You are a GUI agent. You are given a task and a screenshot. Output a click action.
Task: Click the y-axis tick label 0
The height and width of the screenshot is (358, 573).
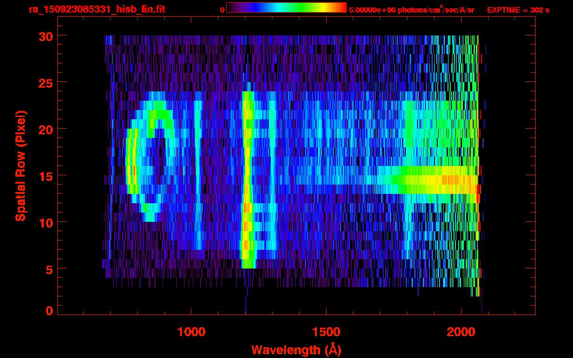(49, 311)
